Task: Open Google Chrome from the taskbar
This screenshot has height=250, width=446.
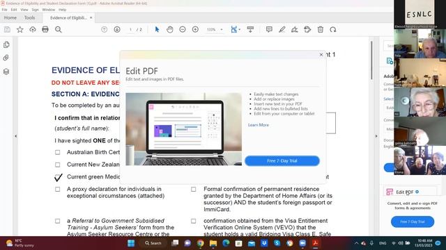Action: [x=200, y=243]
